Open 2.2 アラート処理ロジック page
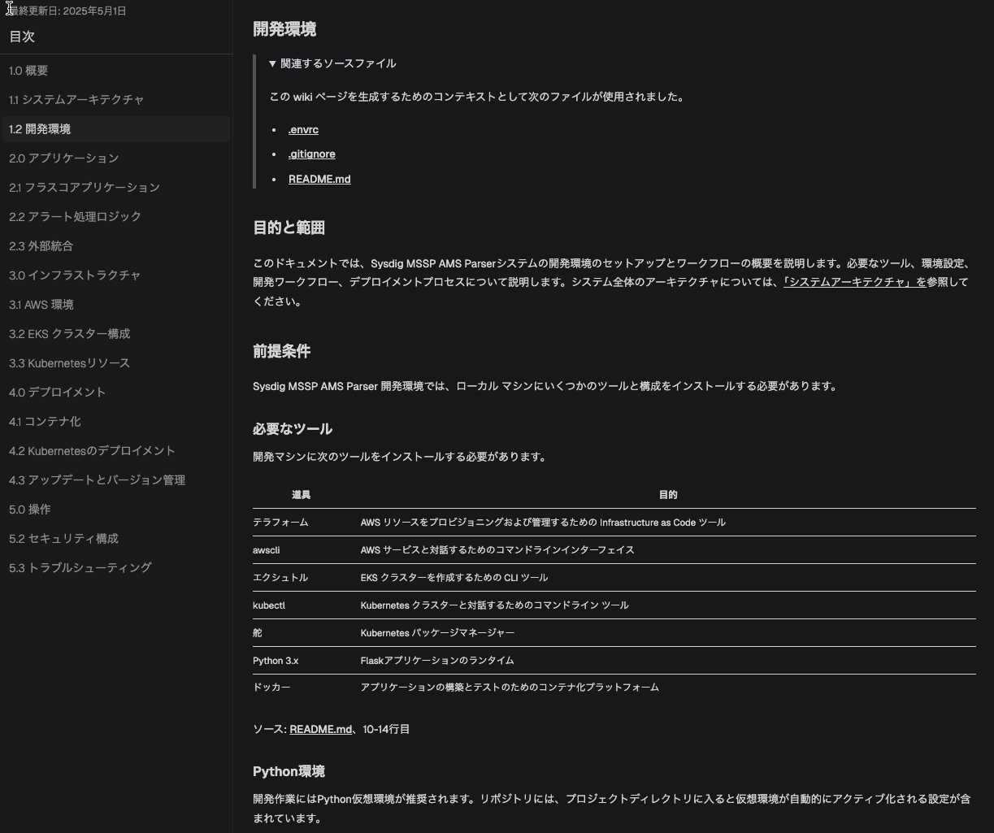Screen dimensions: 994x833 115,217
